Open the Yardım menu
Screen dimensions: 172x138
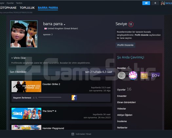coord(19,3)
